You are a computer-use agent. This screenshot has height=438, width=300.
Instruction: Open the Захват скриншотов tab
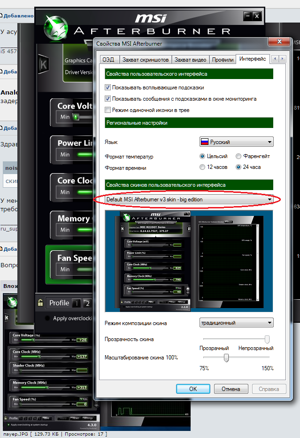[145, 59]
